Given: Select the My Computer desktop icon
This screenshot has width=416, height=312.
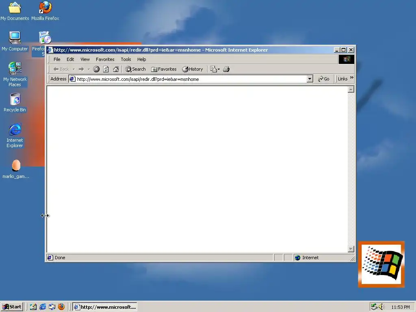Looking at the screenshot, I should point(15,41).
